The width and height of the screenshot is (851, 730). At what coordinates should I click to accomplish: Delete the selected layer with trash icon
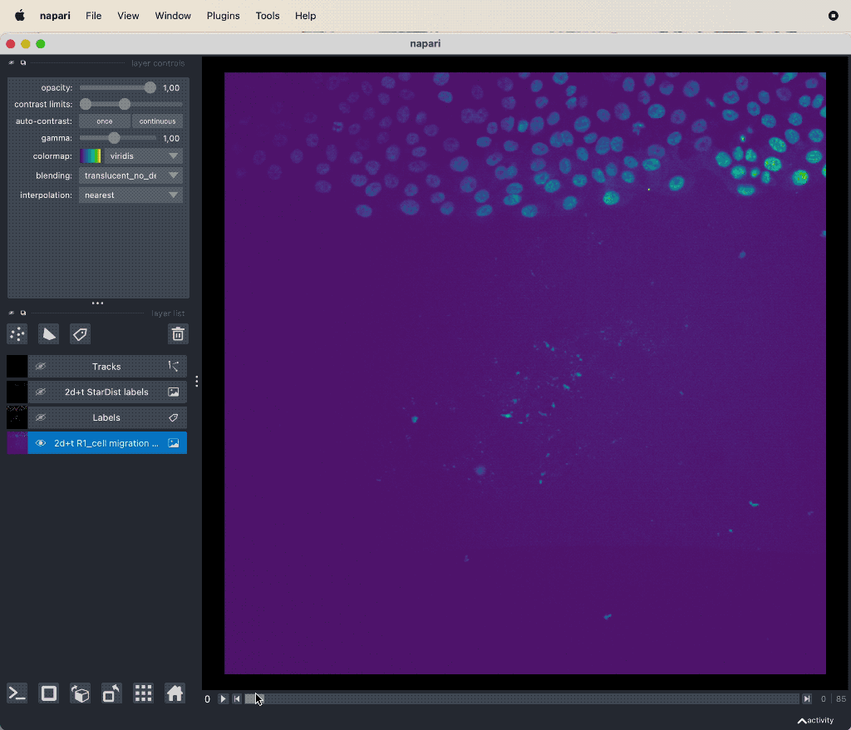click(x=178, y=334)
